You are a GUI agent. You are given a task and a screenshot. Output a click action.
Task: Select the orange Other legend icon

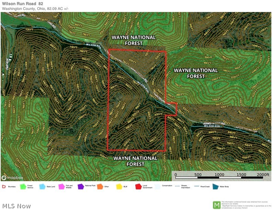100,187
